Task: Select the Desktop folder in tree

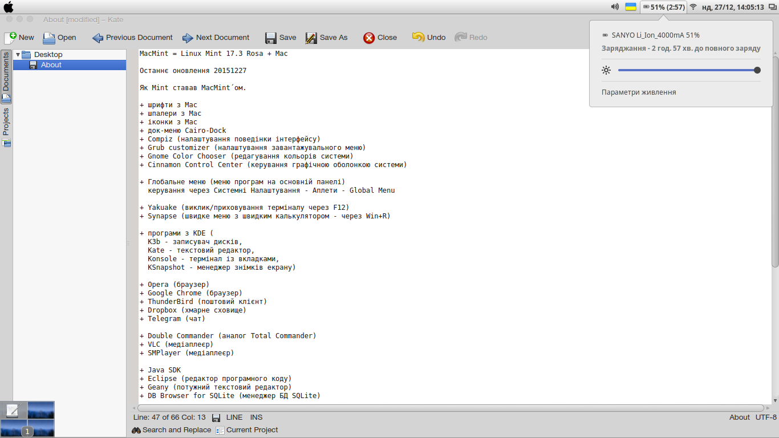Action: (48, 55)
